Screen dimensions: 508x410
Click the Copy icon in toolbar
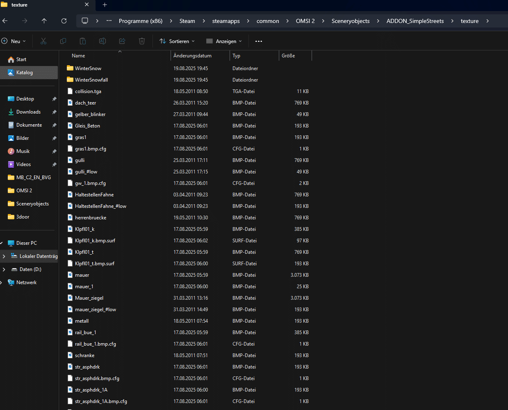click(x=63, y=41)
